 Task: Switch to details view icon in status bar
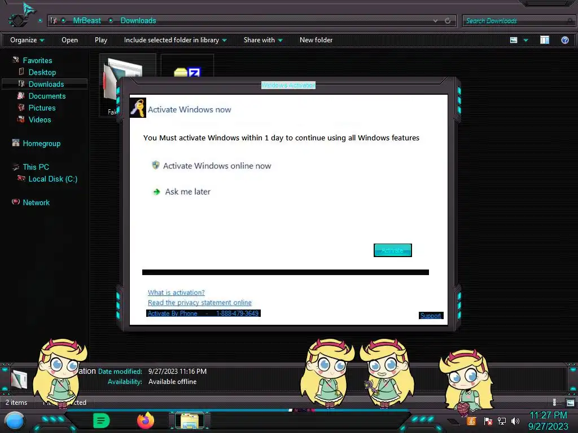pos(554,403)
